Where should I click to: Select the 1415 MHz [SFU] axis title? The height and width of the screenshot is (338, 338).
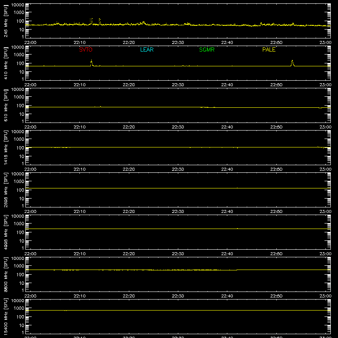pos(5,147)
